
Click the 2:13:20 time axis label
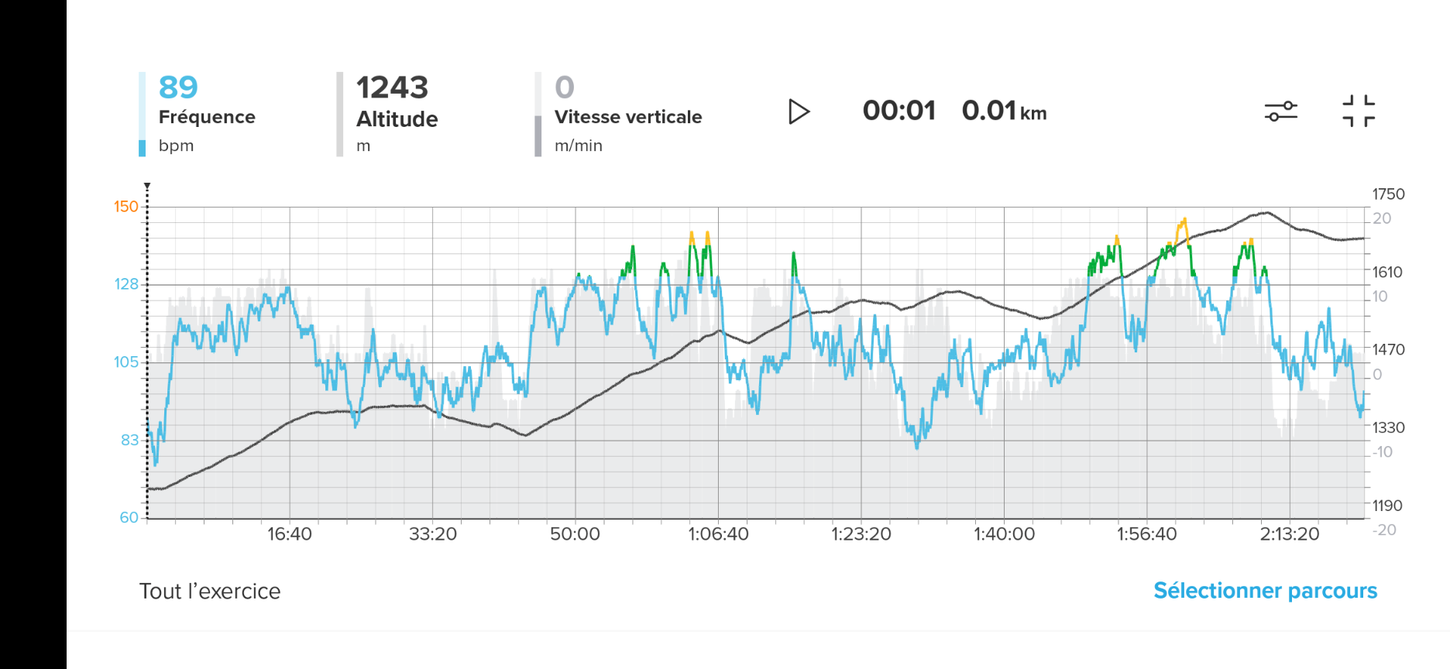(1289, 534)
